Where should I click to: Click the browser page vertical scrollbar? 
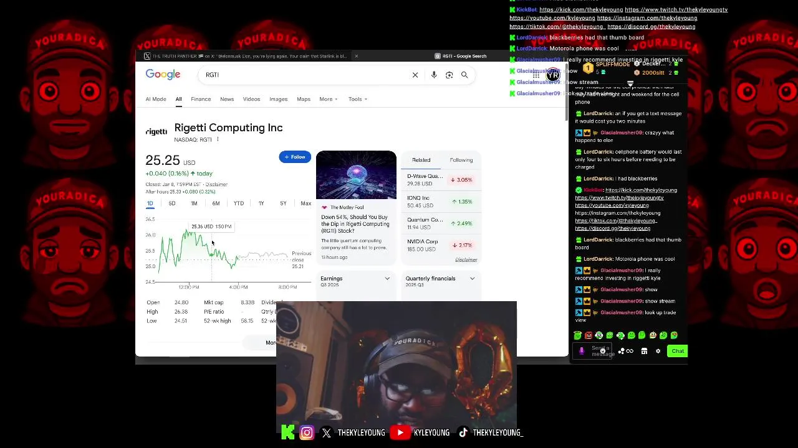566,92
